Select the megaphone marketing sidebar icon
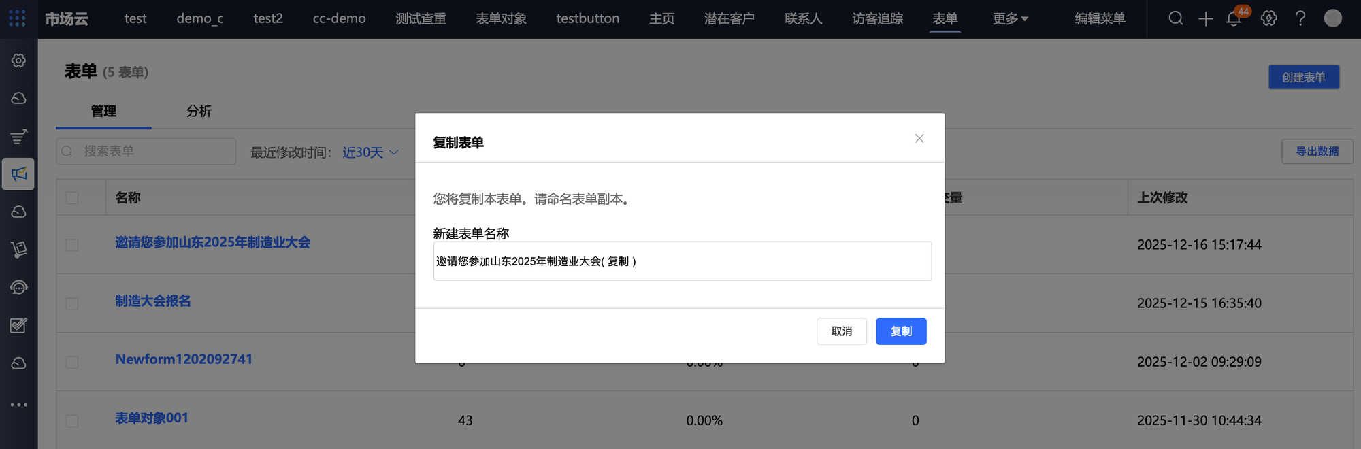The height and width of the screenshot is (449, 1361). (x=19, y=174)
